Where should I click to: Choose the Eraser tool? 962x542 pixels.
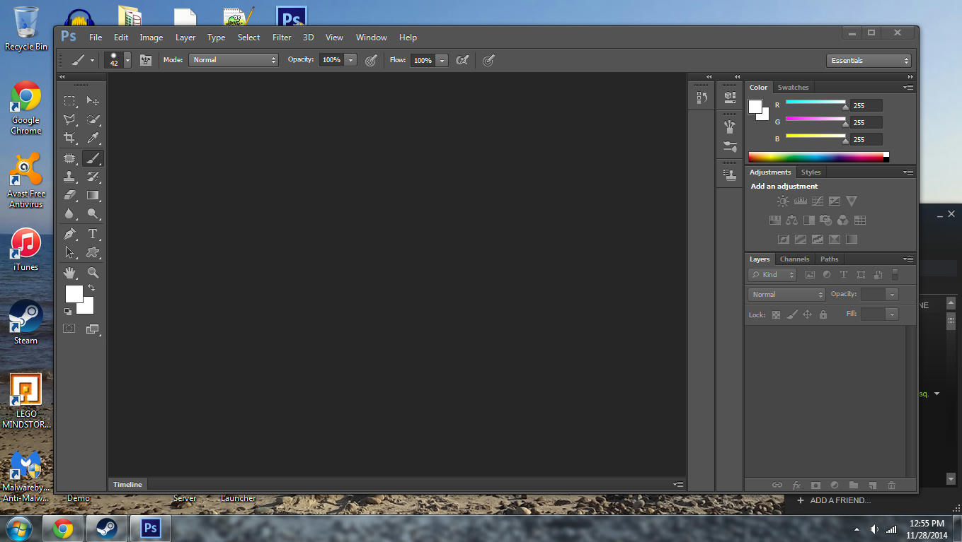69,195
